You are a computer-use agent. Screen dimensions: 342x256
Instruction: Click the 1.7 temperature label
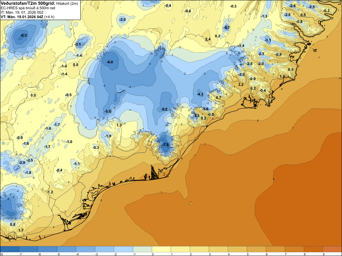point(21,230)
